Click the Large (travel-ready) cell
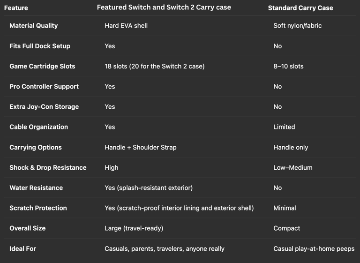Screen dimensions: 360x263 (x=134, y=228)
